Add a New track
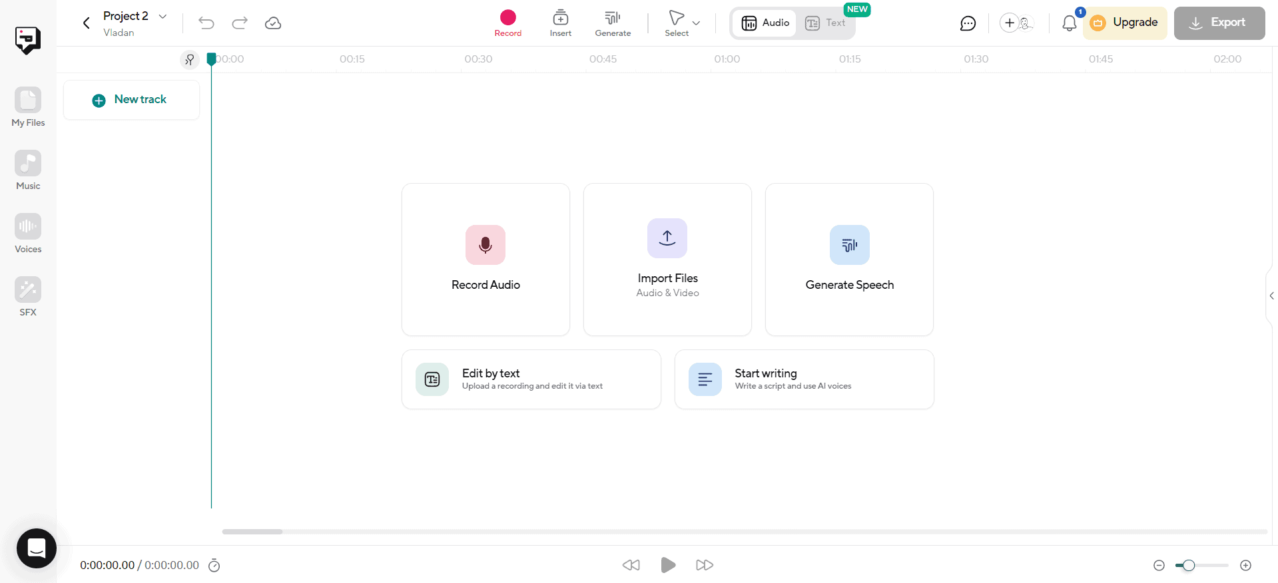The width and height of the screenshot is (1278, 583). coord(131,100)
